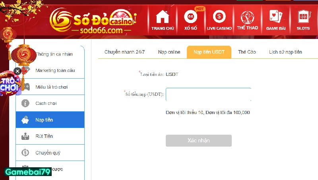Open Marketing toàn cầu in sidebar

[55, 70]
